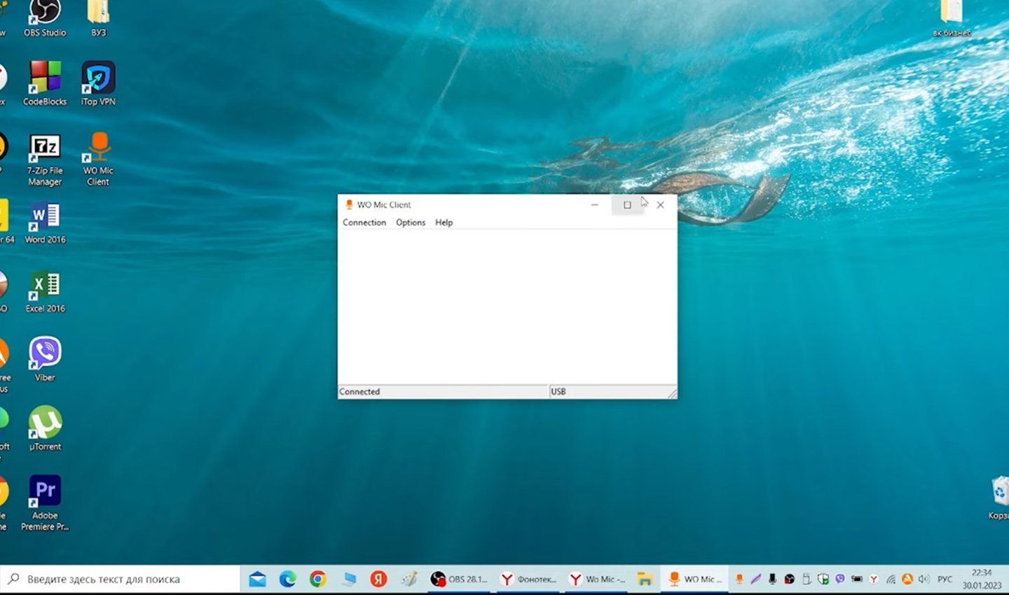Image resolution: width=1009 pixels, height=595 pixels.
Task: Open Google Chrome from the taskbar
Action: tap(318, 579)
